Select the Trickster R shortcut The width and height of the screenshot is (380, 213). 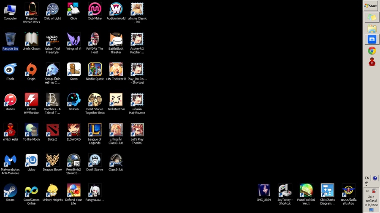tap(116, 72)
